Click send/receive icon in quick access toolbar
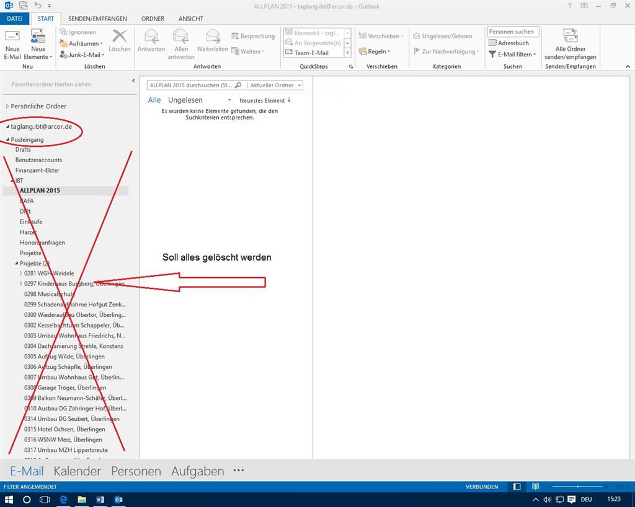This screenshot has width=635, height=507. coord(24,6)
